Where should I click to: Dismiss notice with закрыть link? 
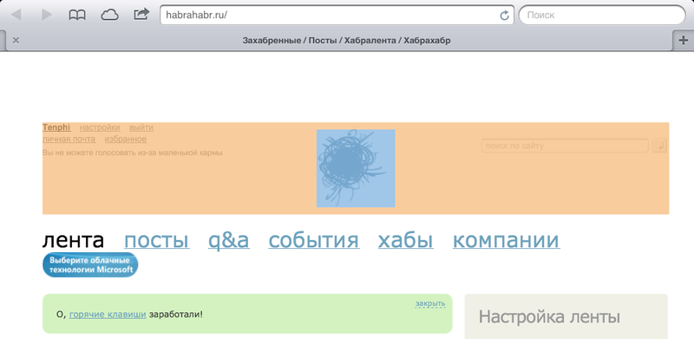pos(430,303)
